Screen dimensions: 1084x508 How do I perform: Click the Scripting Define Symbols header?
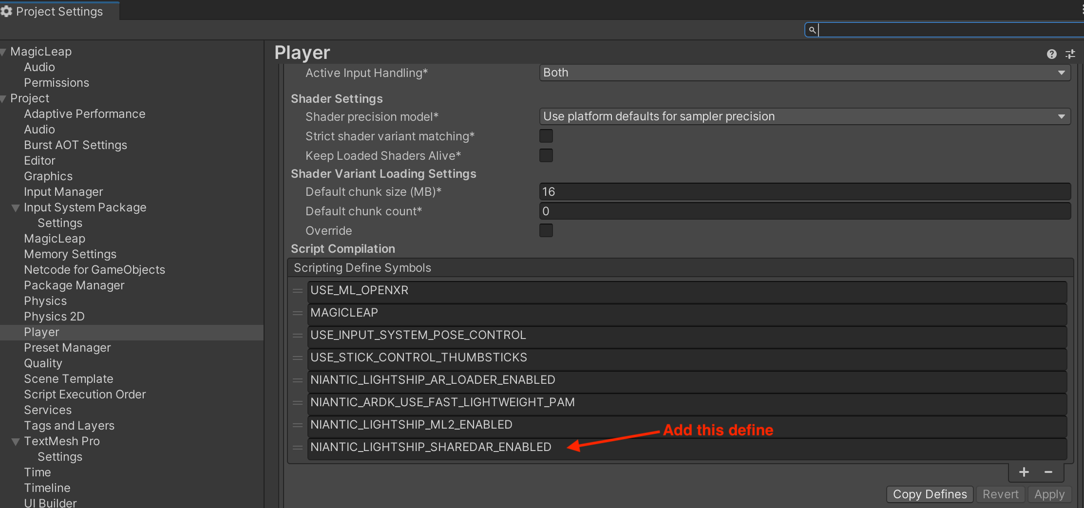(681, 268)
